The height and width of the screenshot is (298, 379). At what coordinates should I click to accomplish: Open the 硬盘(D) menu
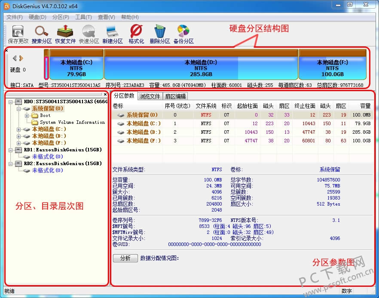click(37, 17)
